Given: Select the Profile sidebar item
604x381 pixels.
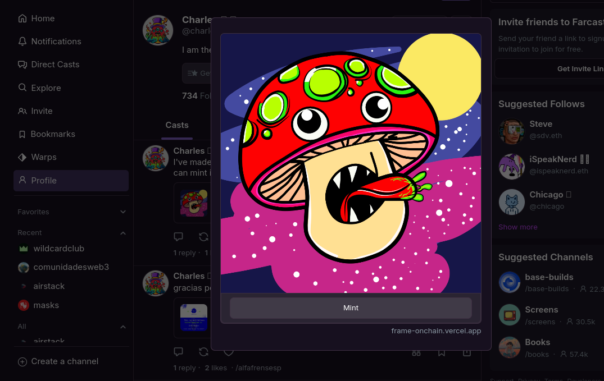Looking at the screenshot, I should point(71,181).
